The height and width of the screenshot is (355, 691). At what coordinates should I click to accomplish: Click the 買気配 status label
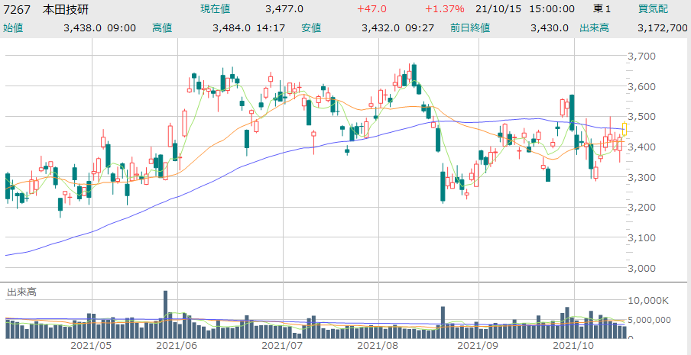(653, 9)
